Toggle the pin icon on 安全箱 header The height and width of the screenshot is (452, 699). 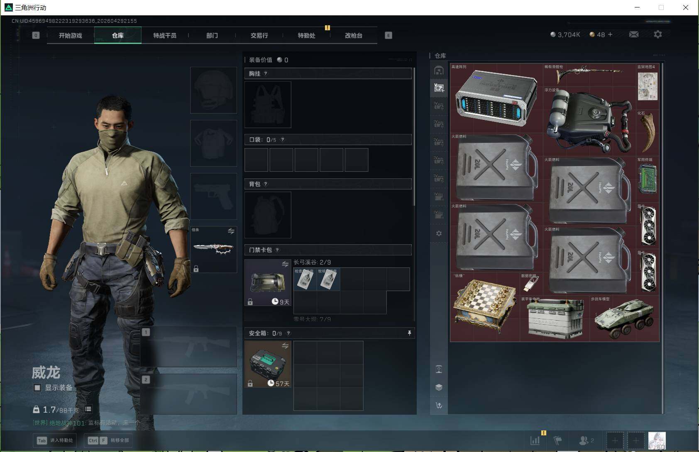coord(409,333)
